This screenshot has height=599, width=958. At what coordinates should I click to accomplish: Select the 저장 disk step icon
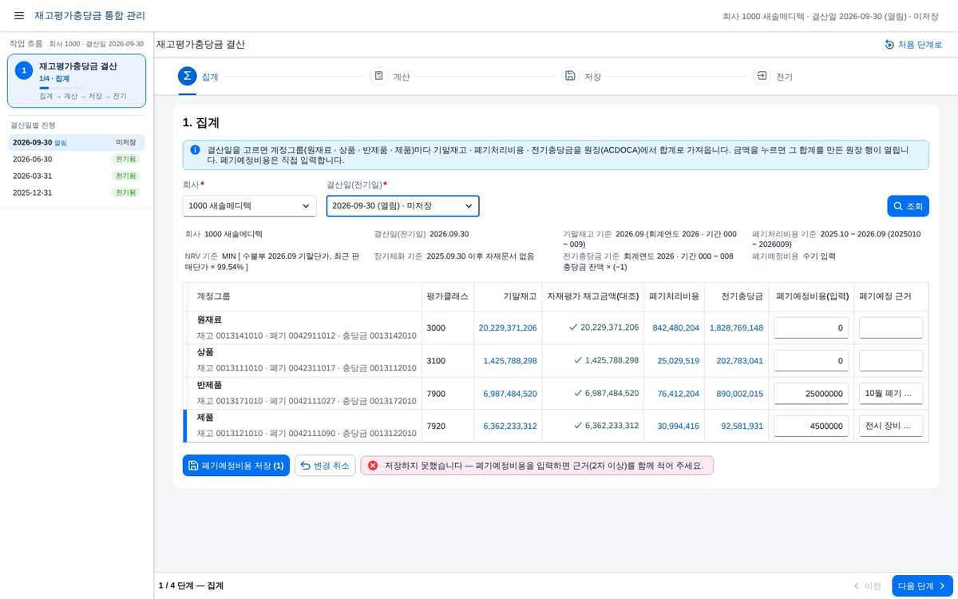tap(570, 76)
